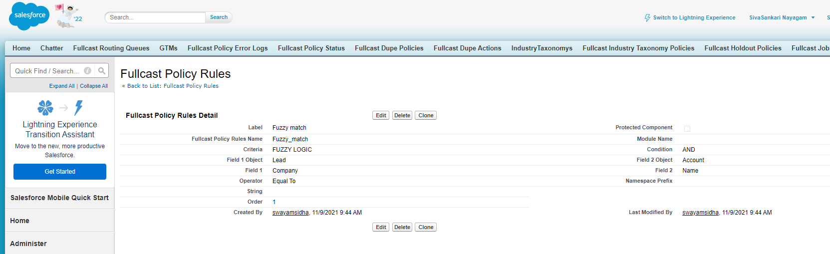Image resolution: width=830 pixels, height=254 pixels.
Task: Click Expand All link in sidebar
Action: (62, 86)
